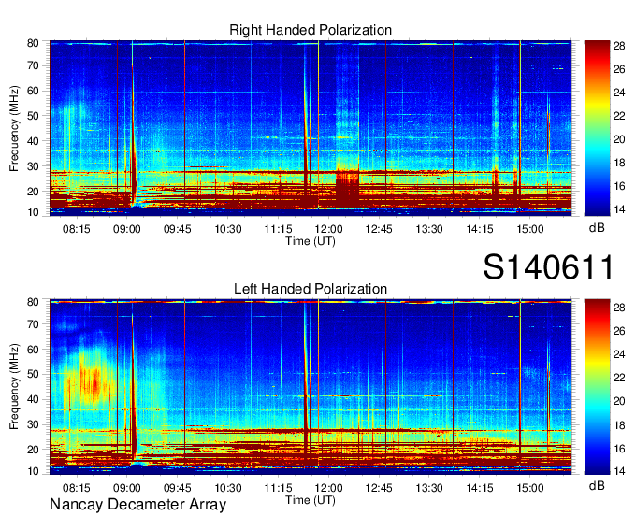Click the 12:00 tick on the left-handed time axis
This screenshot has height=516, width=636.
point(328,487)
